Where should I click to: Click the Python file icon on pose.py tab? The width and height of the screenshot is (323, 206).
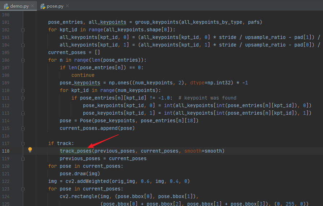(43, 6)
